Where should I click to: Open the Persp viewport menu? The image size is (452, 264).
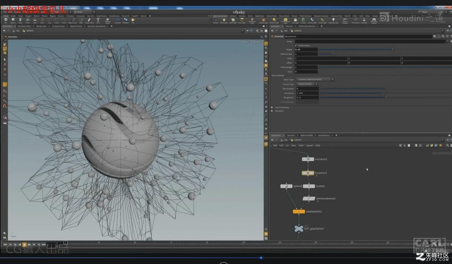(246, 42)
